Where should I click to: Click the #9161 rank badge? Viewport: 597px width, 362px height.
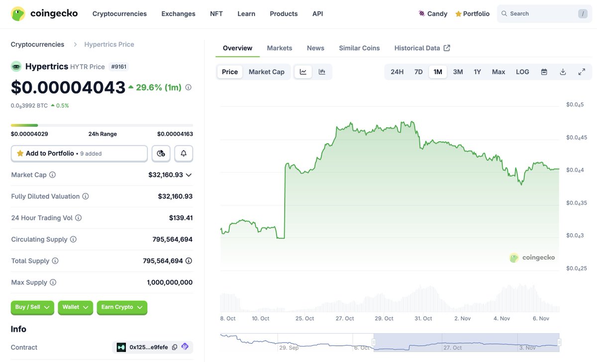click(119, 67)
